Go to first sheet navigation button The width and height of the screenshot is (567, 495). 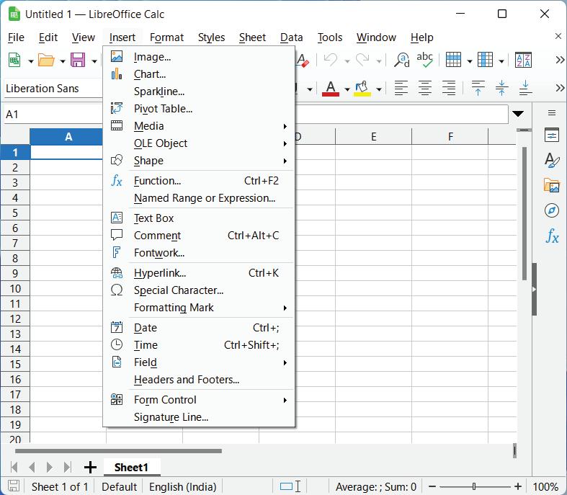[14, 467]
